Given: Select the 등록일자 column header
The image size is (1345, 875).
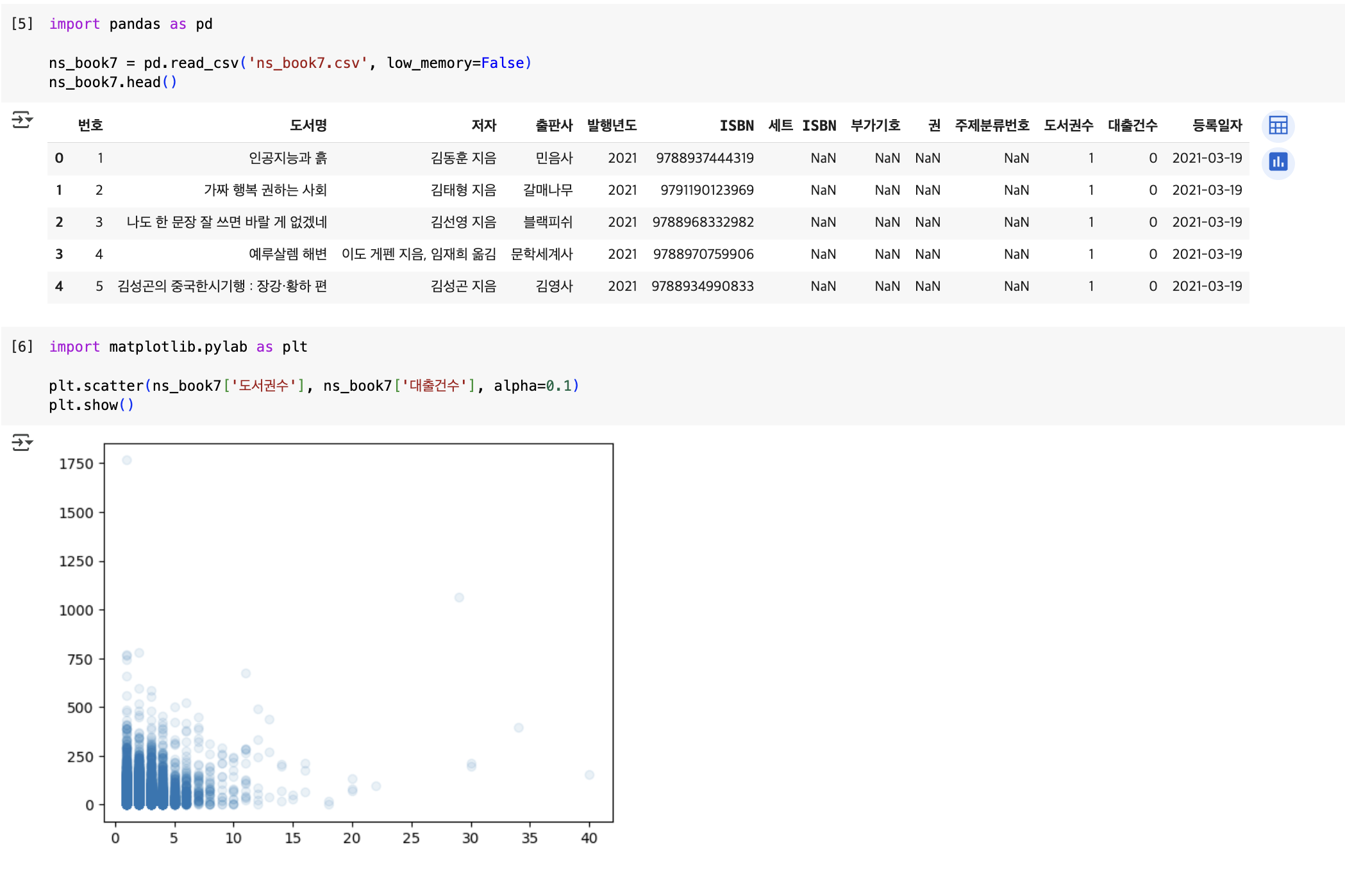Looking at the screenshot, I should click(x=1216, y=126).
